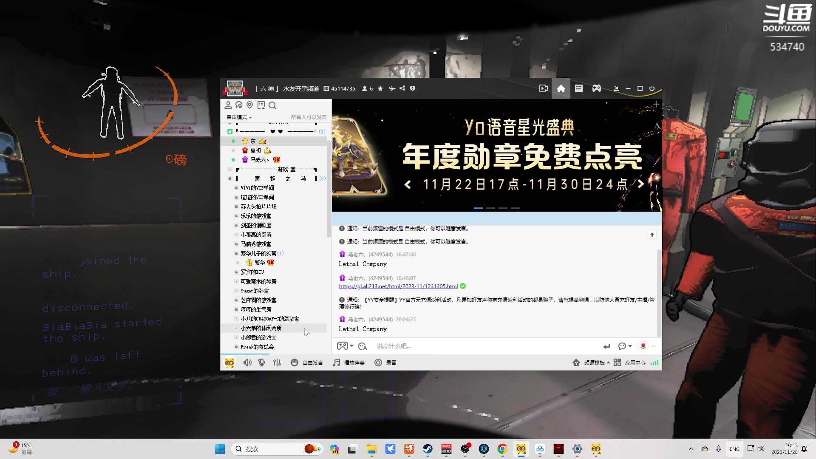816x459 pixels.
Task: Enter 乐乐的游戏室 room
Action: [x=256, y=216]
